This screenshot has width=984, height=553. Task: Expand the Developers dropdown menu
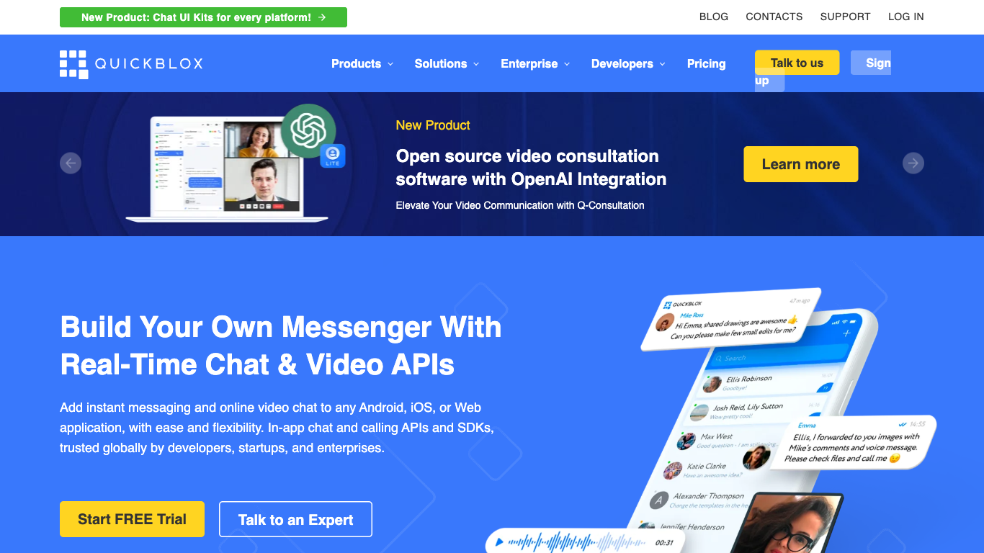click(628, 64)
